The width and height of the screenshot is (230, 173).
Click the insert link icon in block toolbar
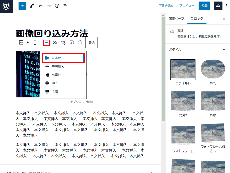click(55, 42)
